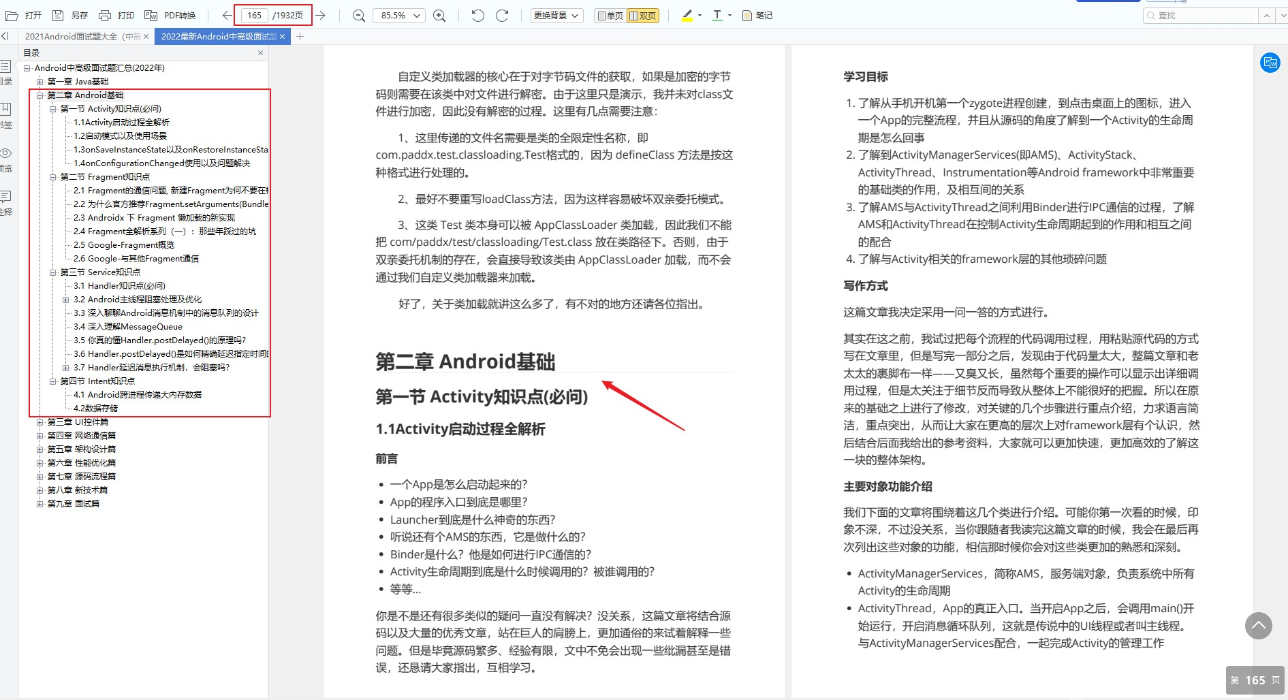The height and width of the screenshot is (700, 1288).
Task: Open the 85.5% zoom level dropdown
Action: pos(398,15)
